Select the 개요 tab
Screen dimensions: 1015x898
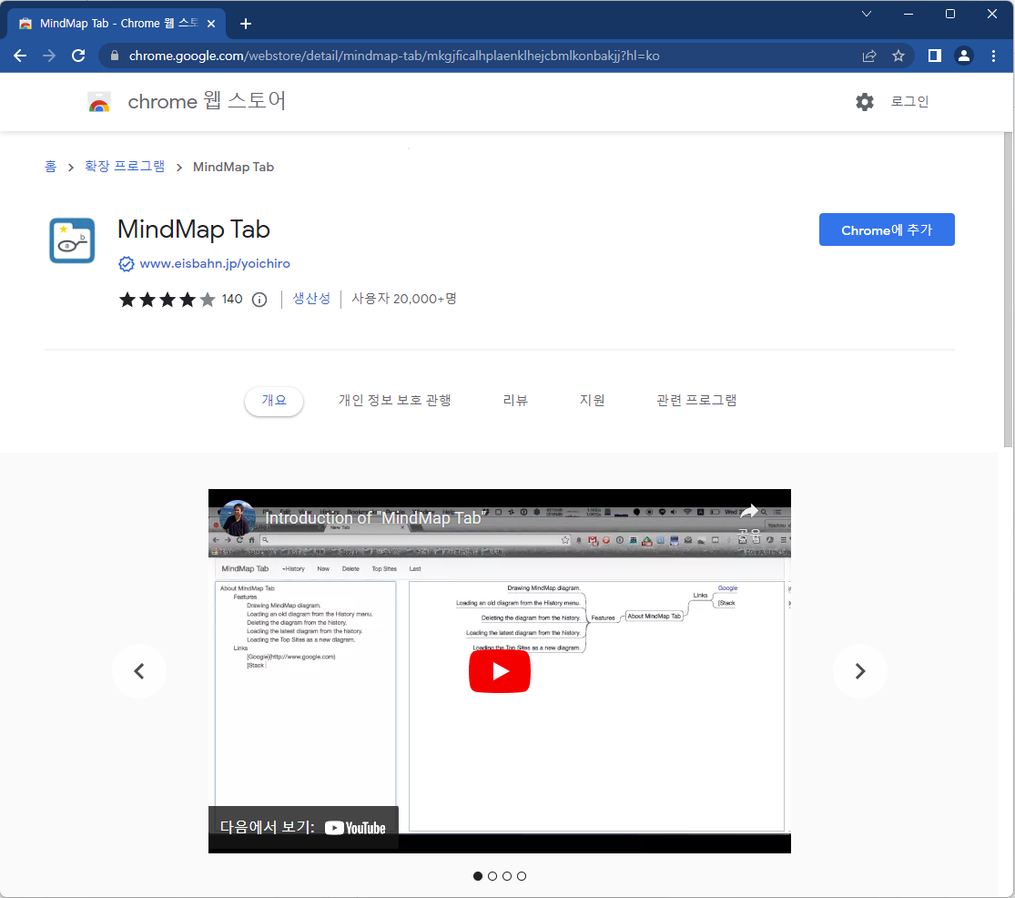click(x=274, y=400)
